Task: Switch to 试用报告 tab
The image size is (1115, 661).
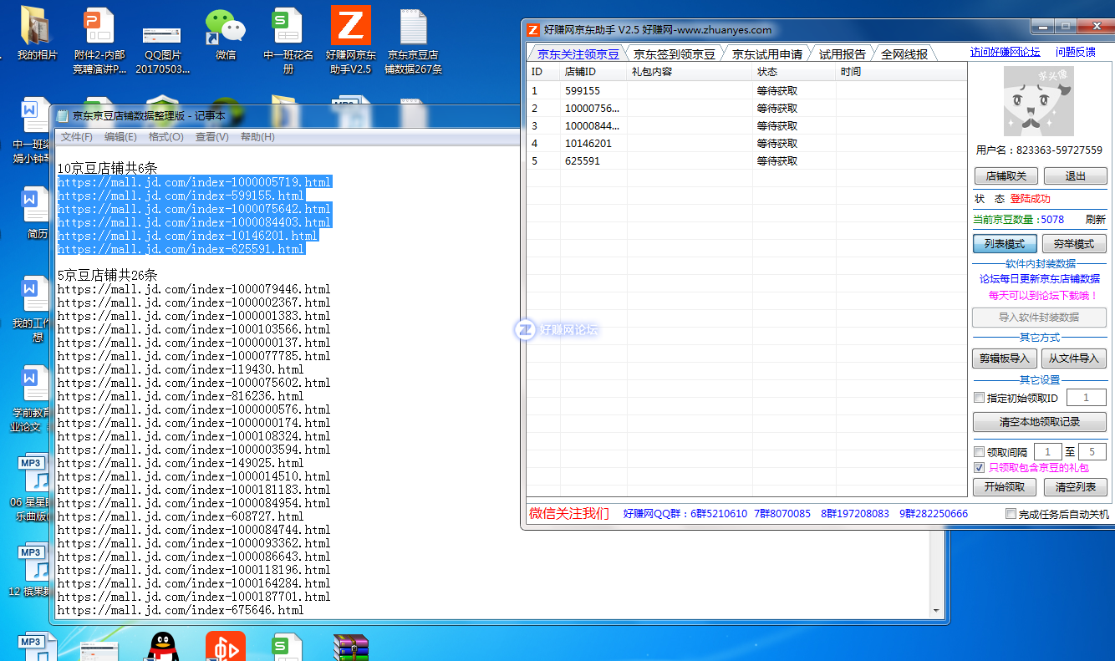Action: coord(842,53)
